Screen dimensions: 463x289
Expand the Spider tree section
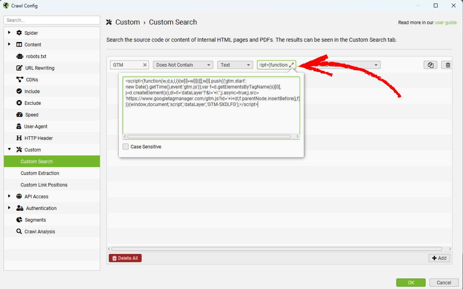pyautogui.click(x=9, y=33)
